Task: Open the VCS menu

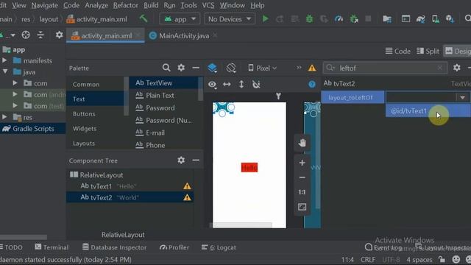Action: (x=208, y=5)
